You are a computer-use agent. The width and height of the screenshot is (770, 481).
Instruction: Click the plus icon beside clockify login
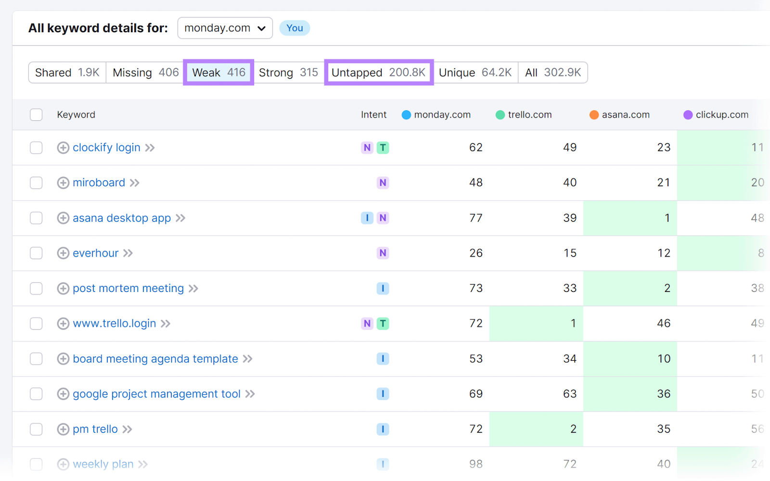(63, 148)
